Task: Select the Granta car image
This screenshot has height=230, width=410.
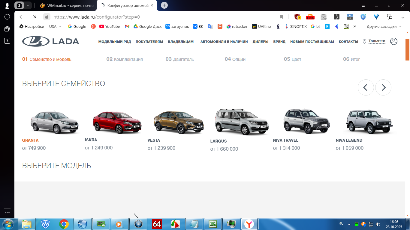Action: [x=55, y=122]
